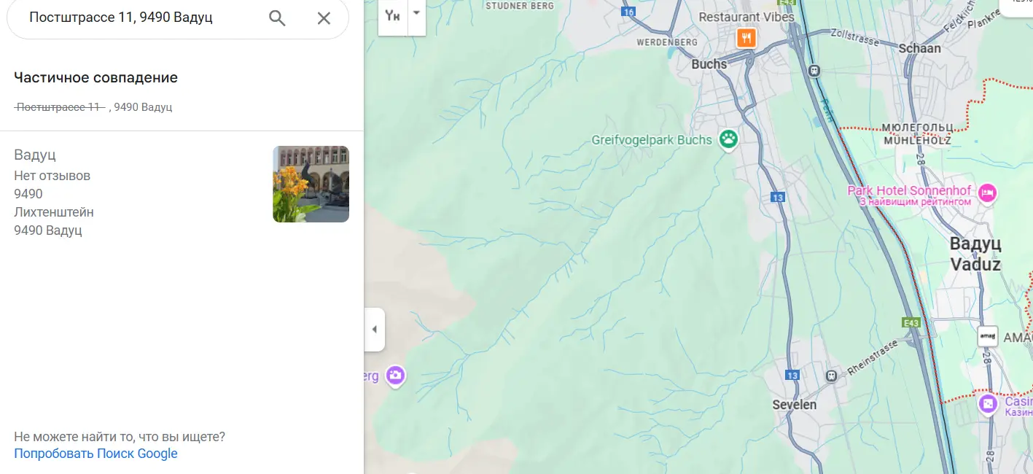Click the route 13 road shield near Sevelen
Screen dimensions: 1033x474
pyautogui.click(x=792, y=375)
